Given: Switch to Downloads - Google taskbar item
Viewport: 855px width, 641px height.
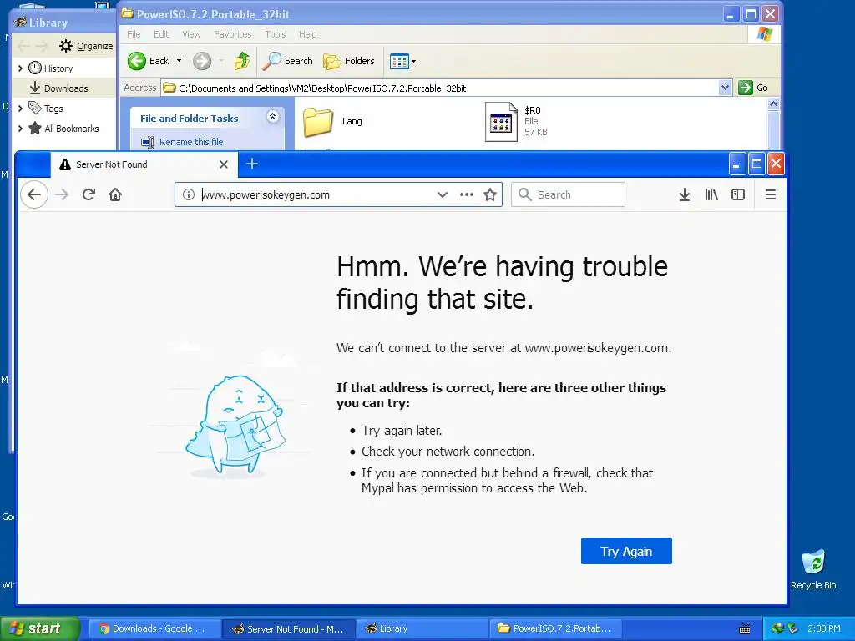Looking at the screenshot, I should pyautogui.click(x=154, y=628).
